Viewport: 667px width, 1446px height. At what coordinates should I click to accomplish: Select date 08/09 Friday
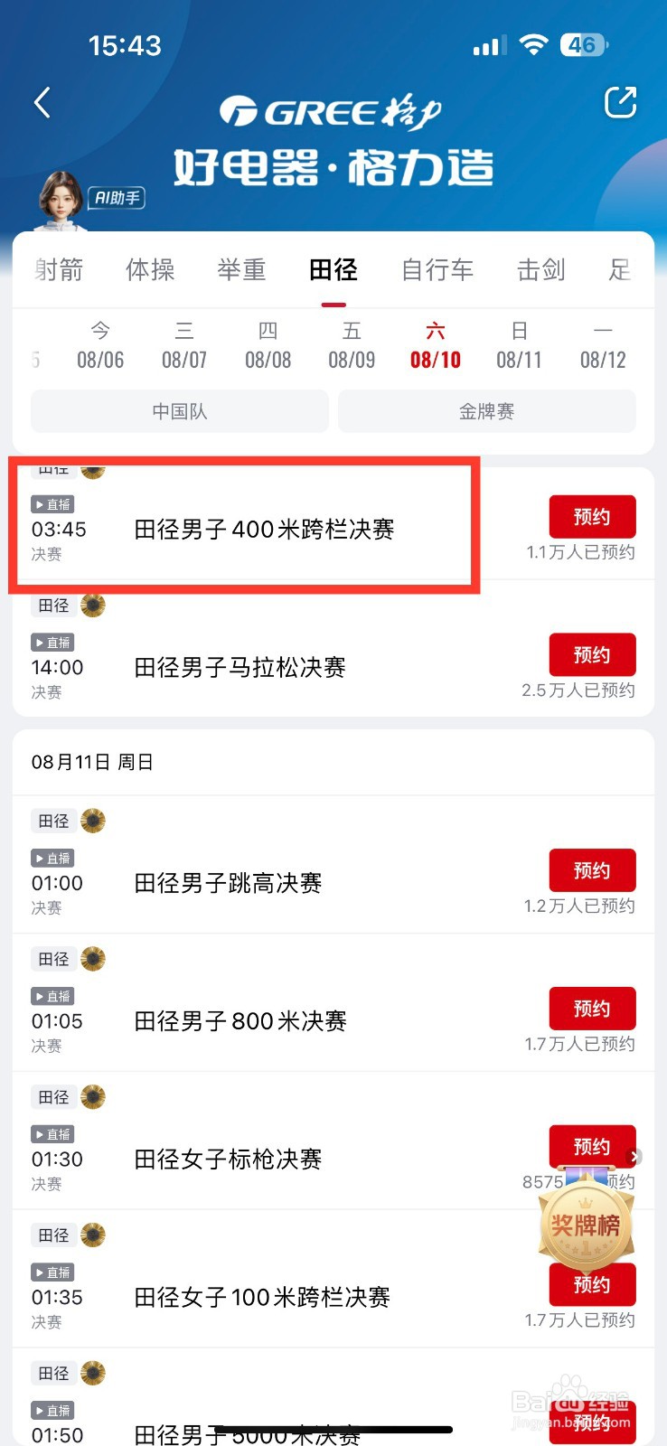[x=352, y=346]
